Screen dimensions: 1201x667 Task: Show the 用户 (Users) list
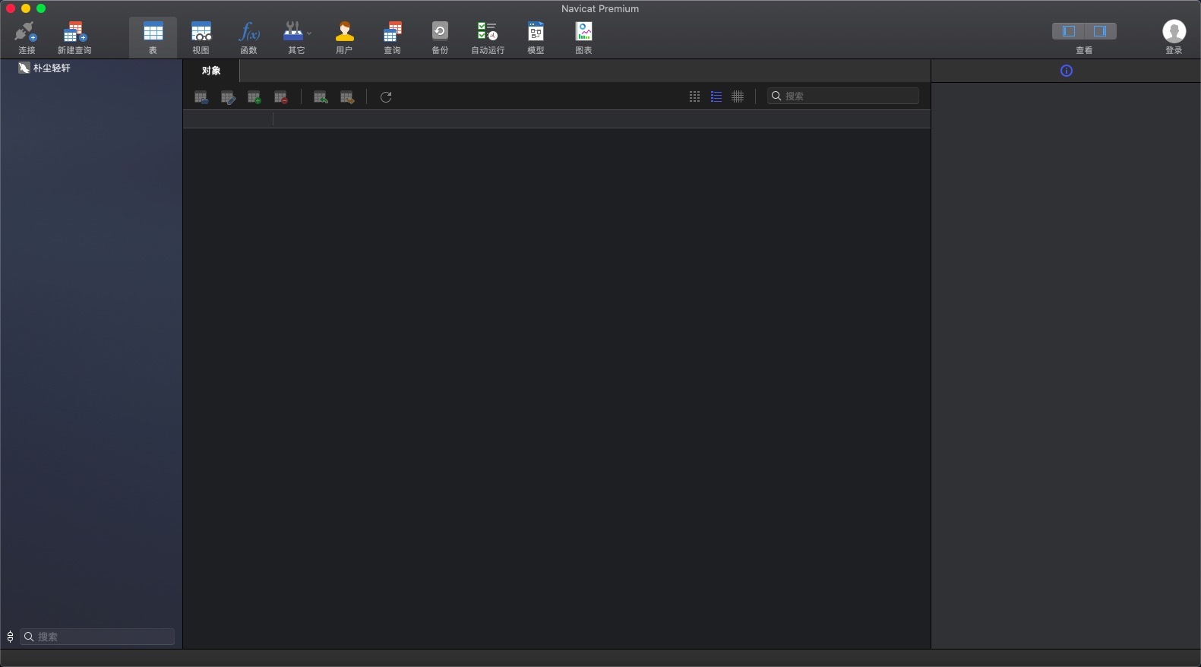(344, 37)
